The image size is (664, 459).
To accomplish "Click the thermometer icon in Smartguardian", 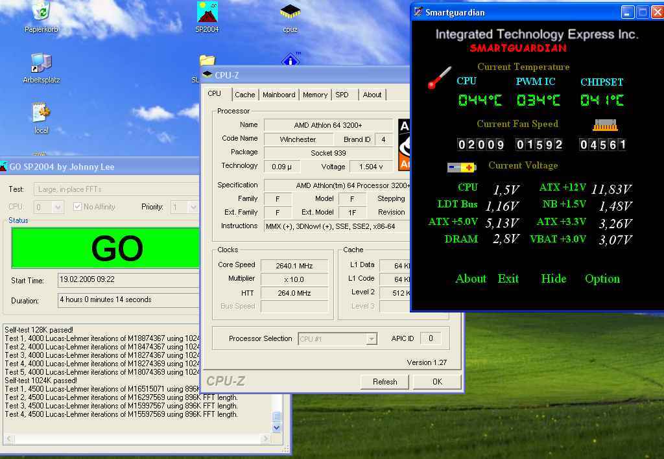I will [439, 78].
